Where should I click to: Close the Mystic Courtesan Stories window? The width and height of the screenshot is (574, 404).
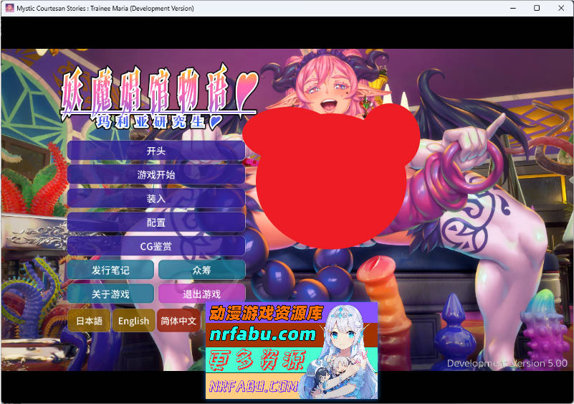pyautogui.click(x=561, y=8)
